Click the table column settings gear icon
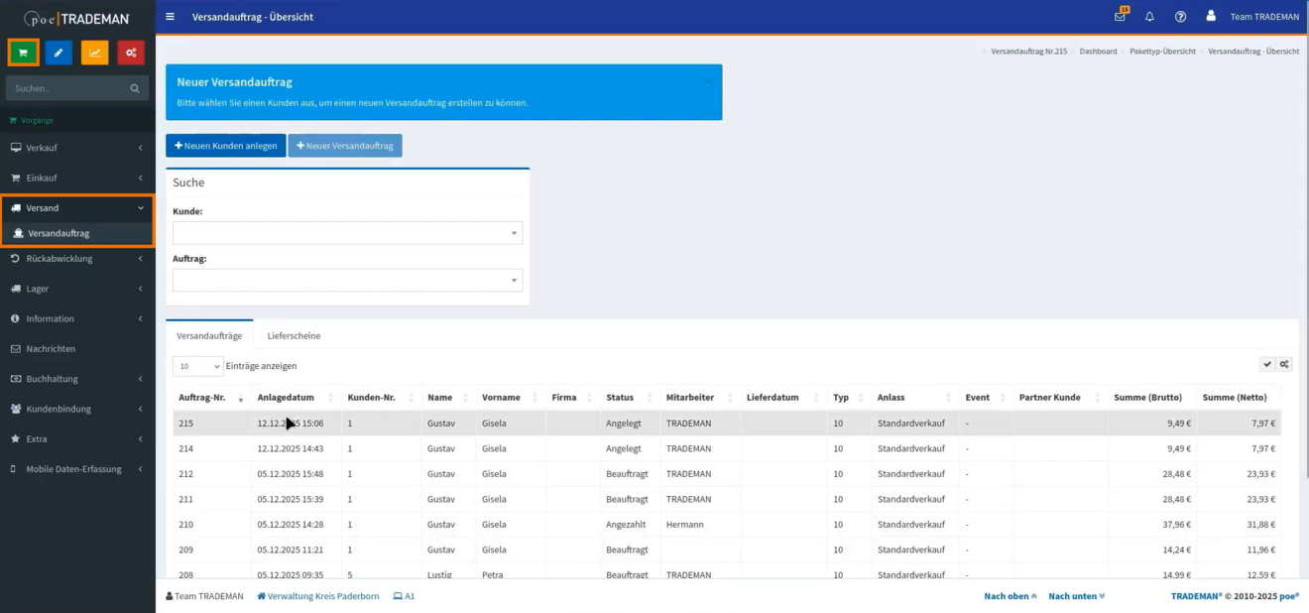The image size is (1309, 613). [x=1284, y=364]
